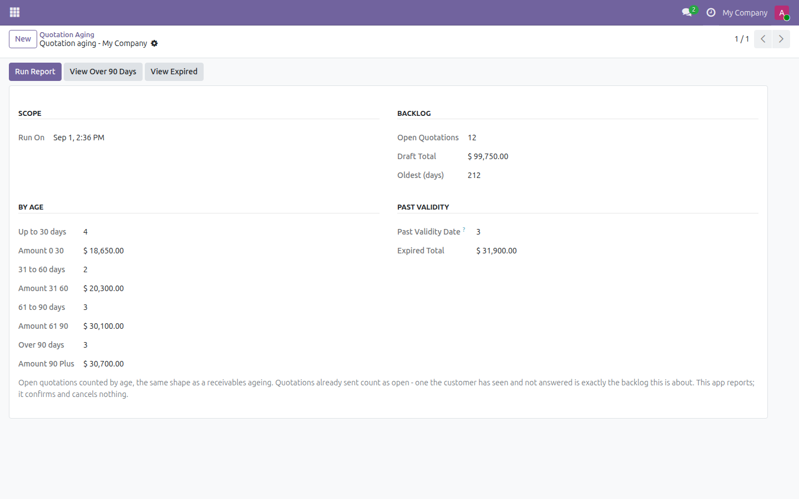Click the amount $ 18,650.00
Viewport: 799px width, 499px height.
point(104,251)
